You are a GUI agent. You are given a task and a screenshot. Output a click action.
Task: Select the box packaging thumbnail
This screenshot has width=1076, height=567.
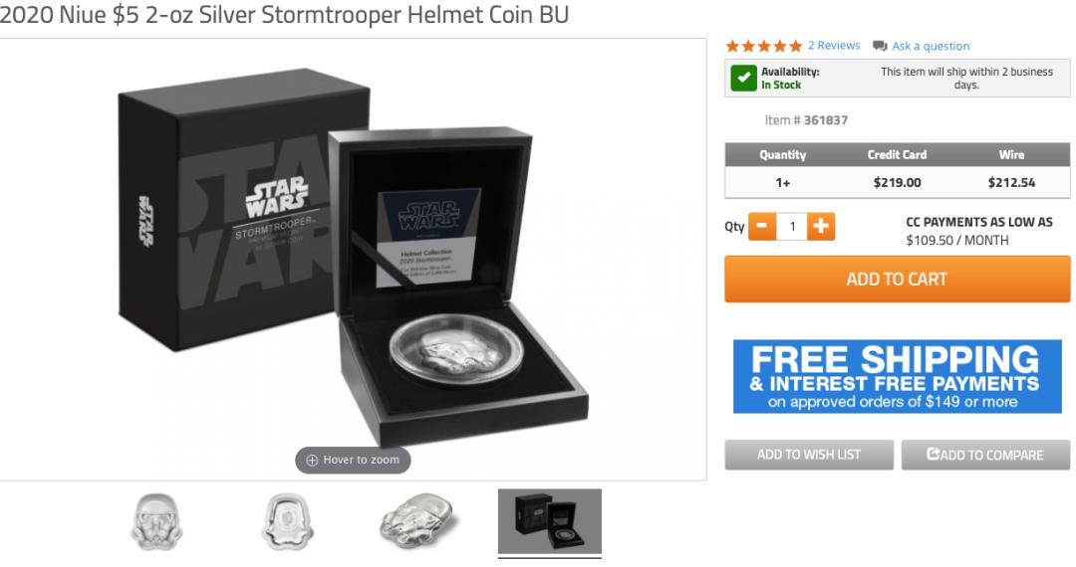click(550, 522)
